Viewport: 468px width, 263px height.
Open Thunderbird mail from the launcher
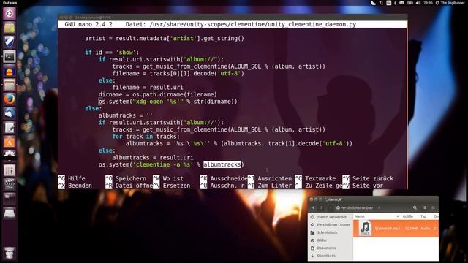coord(10,113)
